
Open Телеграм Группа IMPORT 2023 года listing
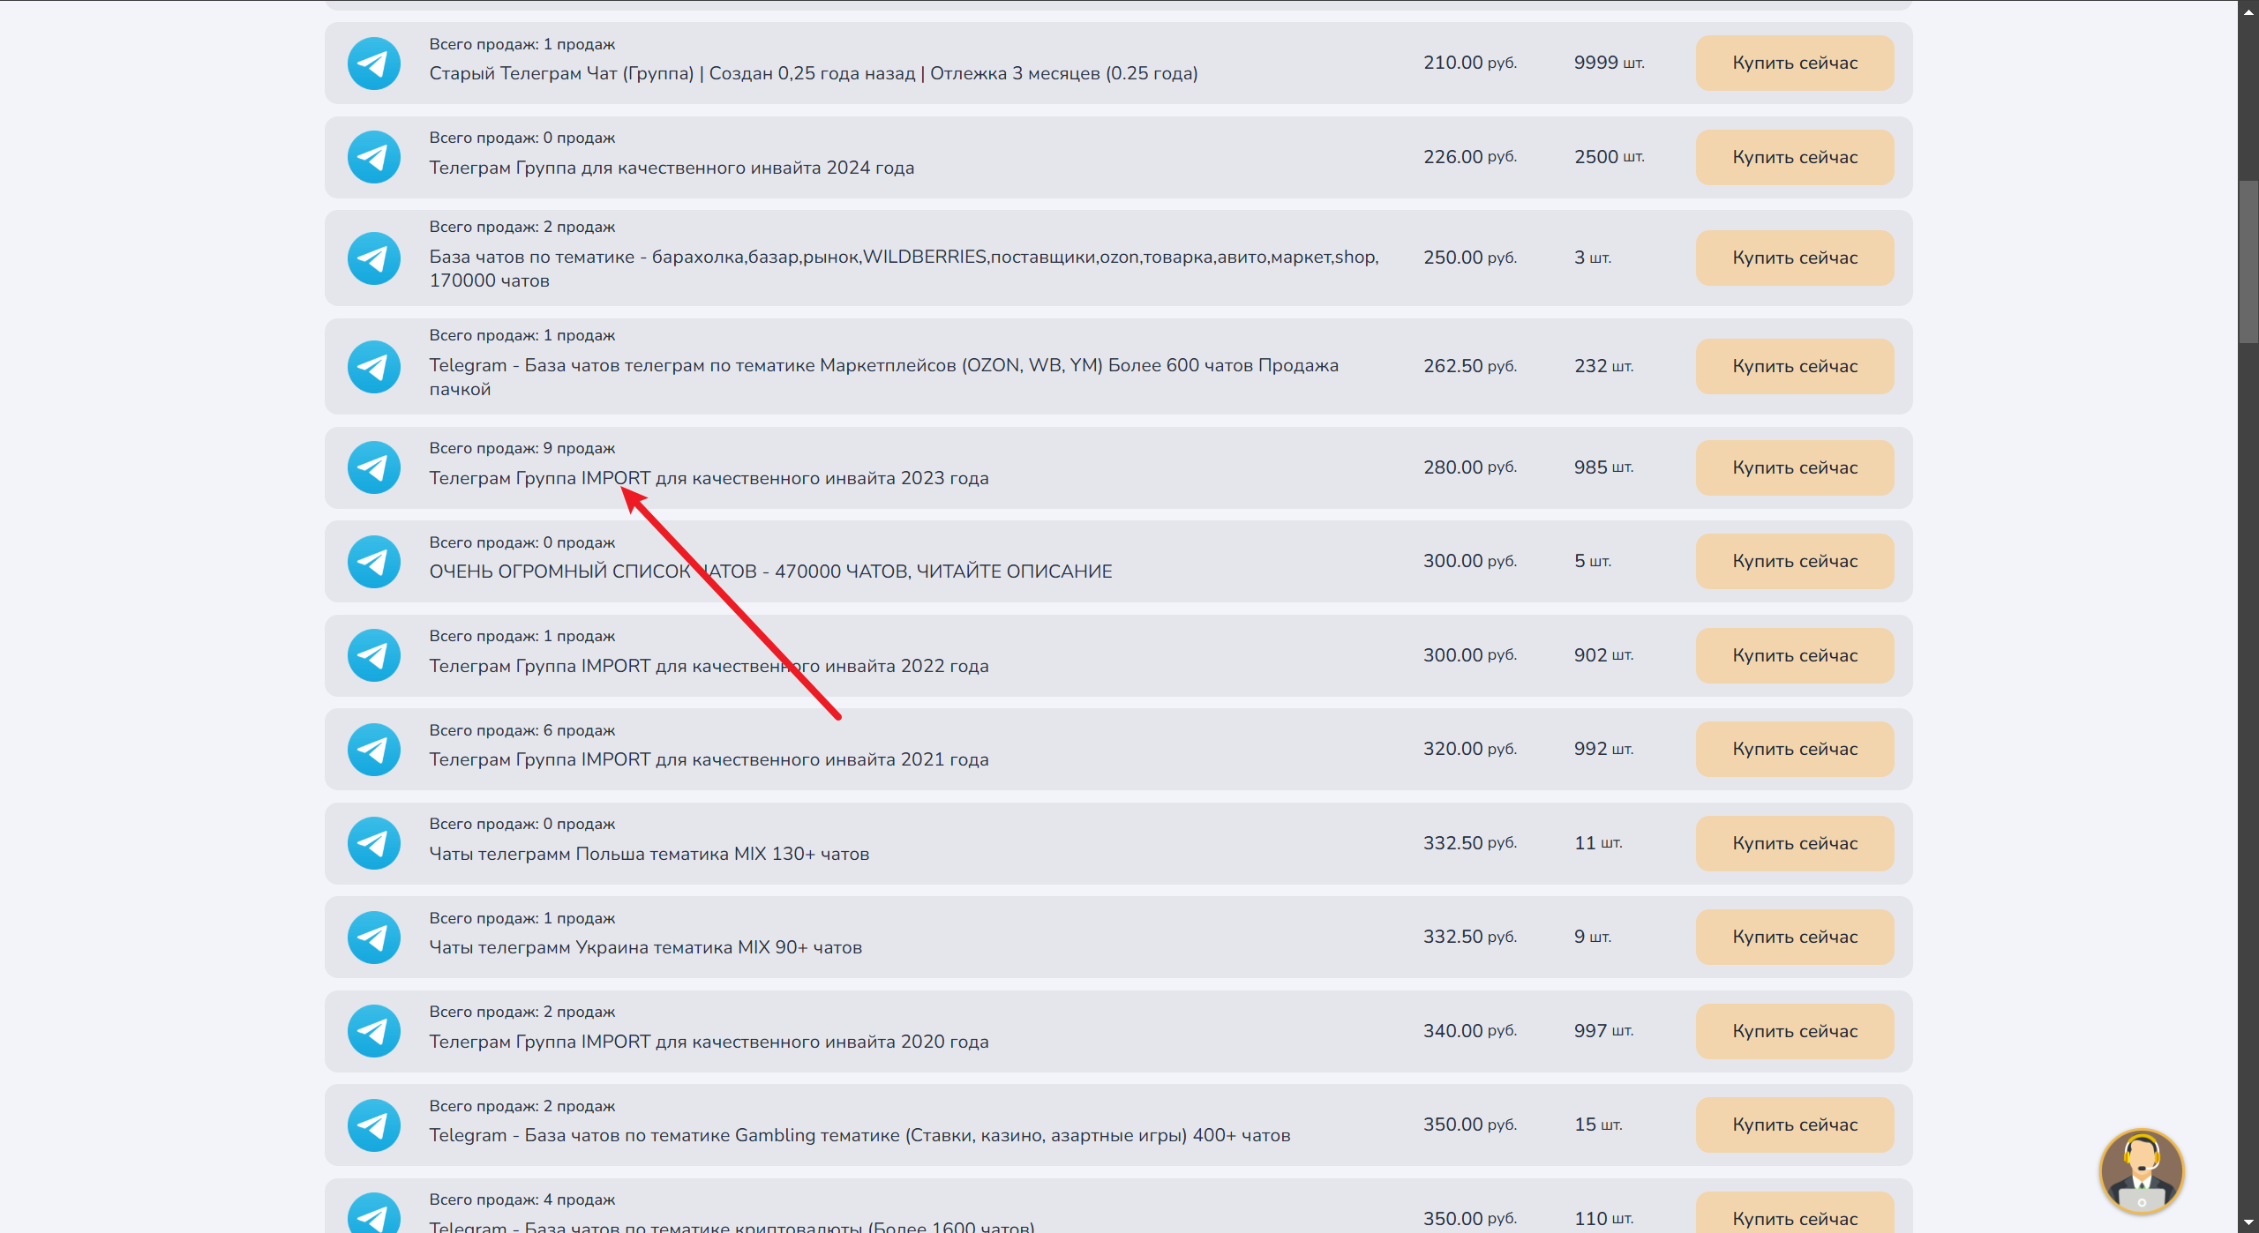(709, 478)
